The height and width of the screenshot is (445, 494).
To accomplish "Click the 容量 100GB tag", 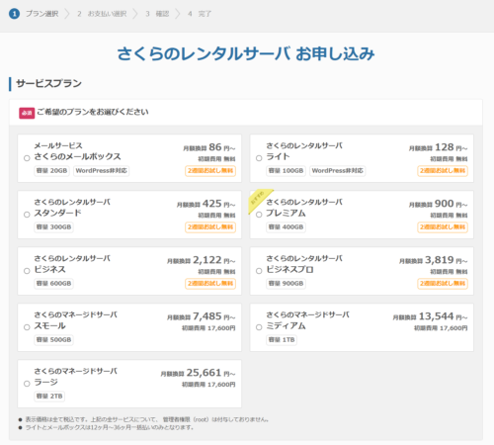I will [286, 171].
